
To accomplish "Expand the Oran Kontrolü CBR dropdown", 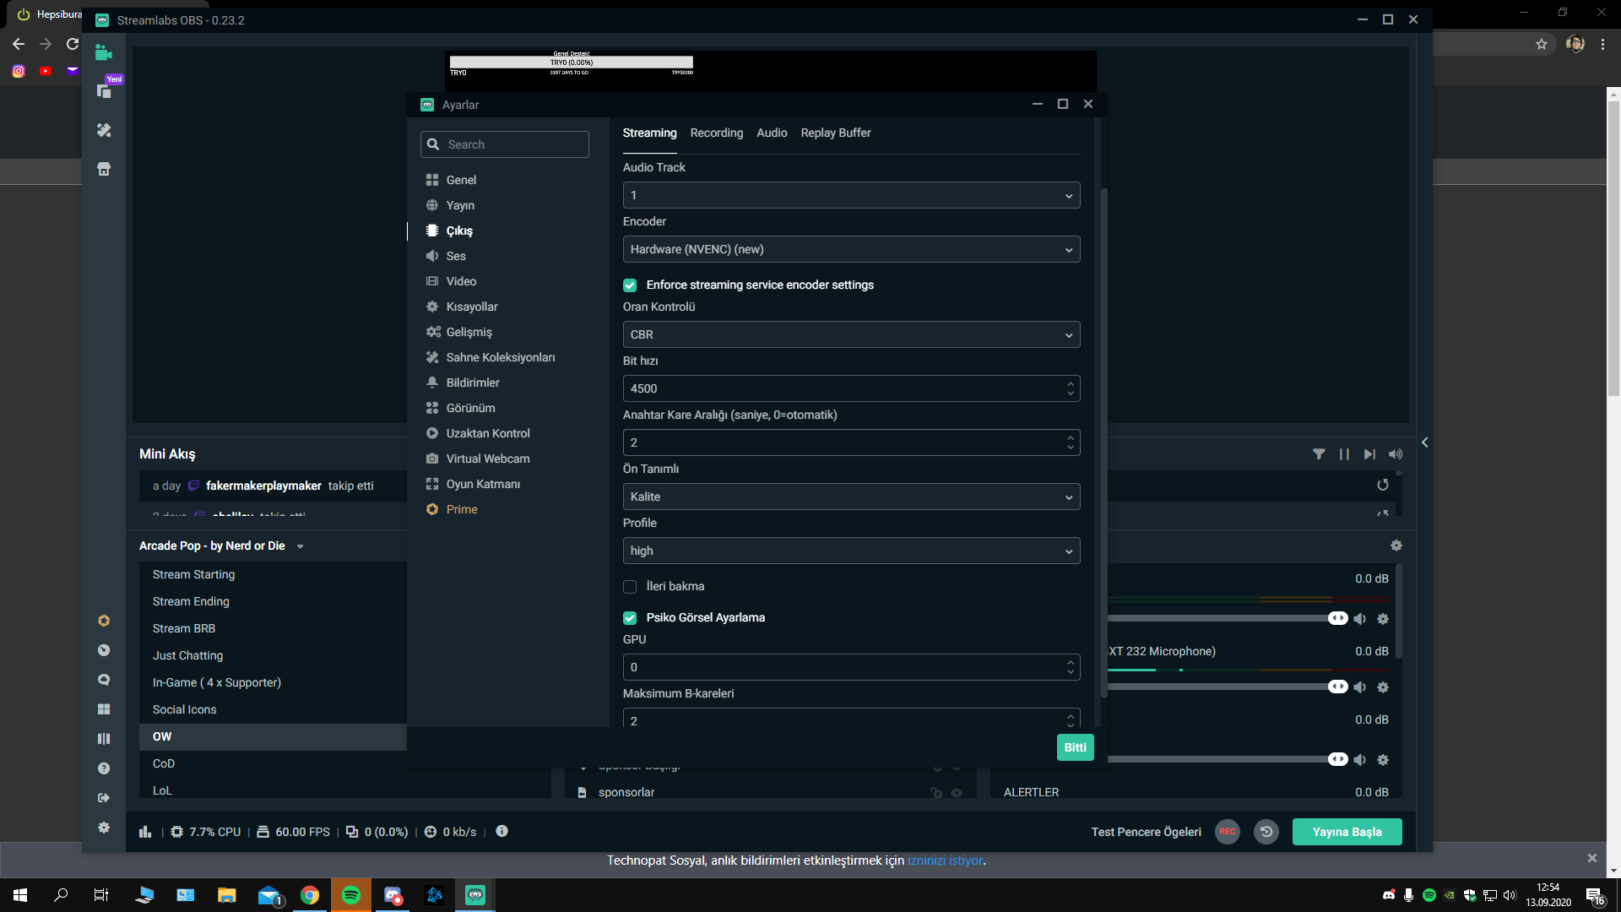I will (851, 335).
